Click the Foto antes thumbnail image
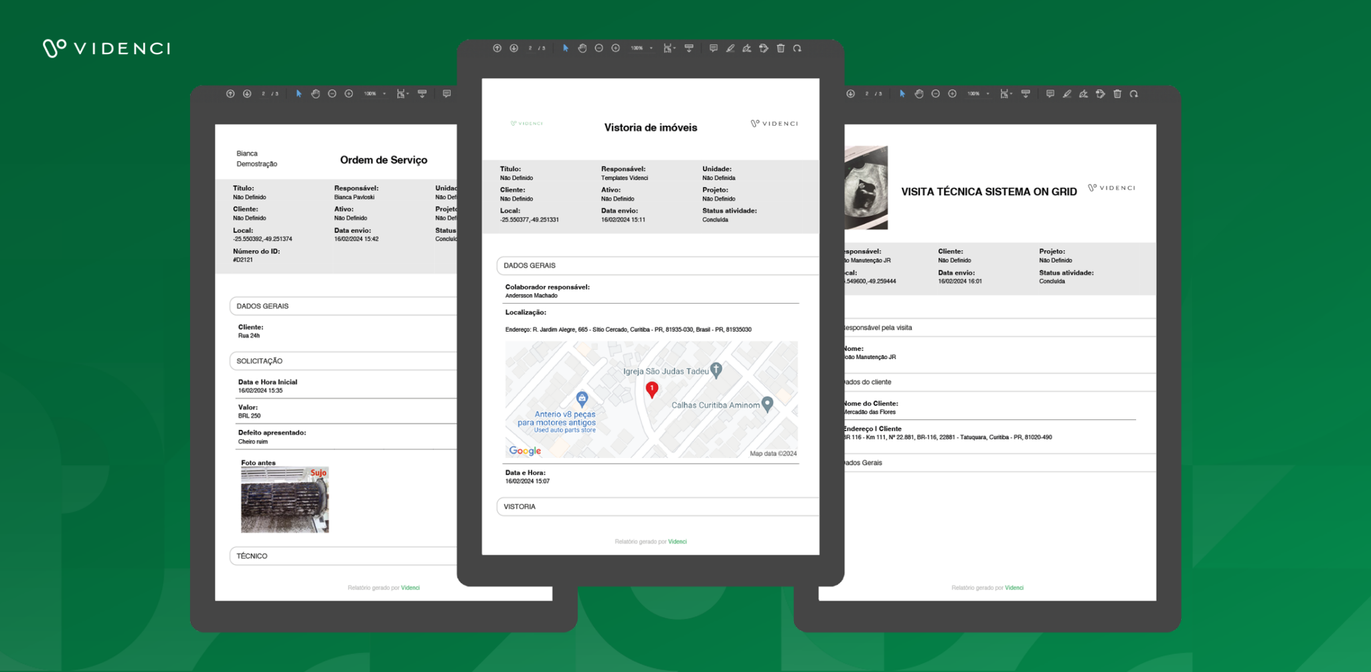This screenshot has height=672, width=1371. coord(284,499)
